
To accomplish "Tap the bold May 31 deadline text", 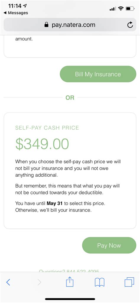I will (x=55, y=203).
